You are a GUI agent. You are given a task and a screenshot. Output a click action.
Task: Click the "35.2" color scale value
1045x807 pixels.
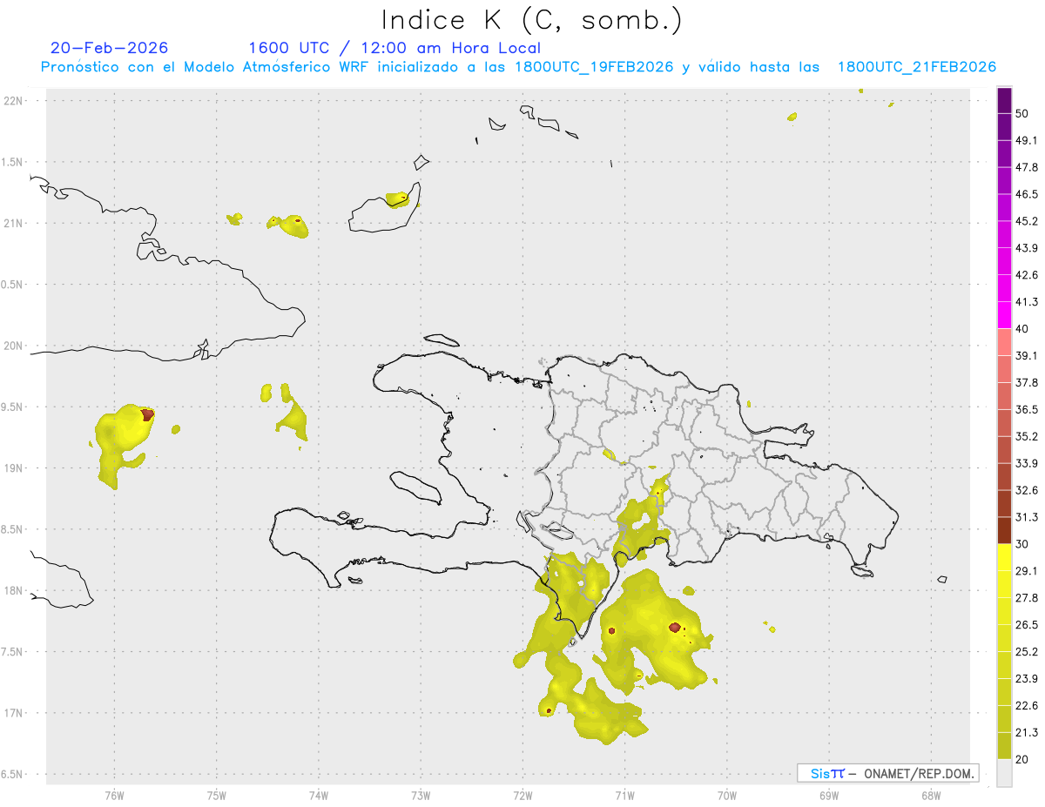1027,436
